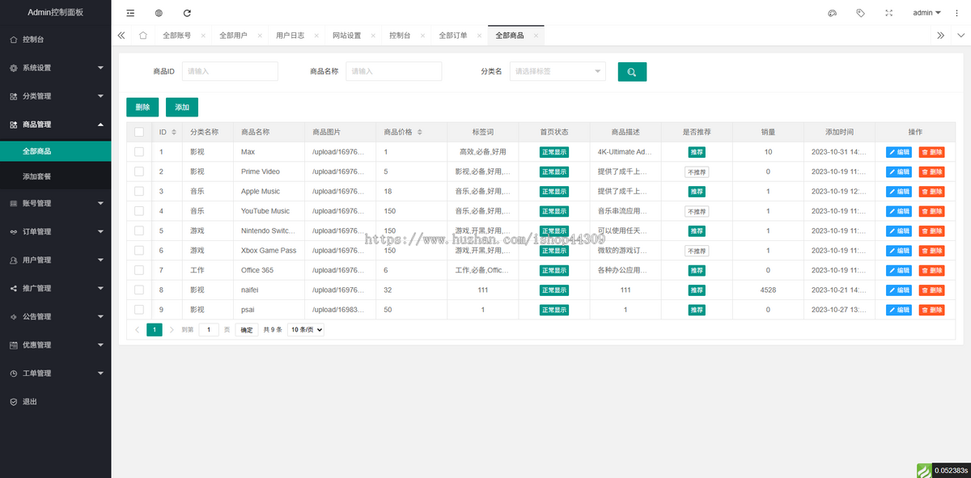The height and width of the screenshot is (478, 971).
Task: Open the 分类名 tag dropdown
Action: [x=557, y=71]
